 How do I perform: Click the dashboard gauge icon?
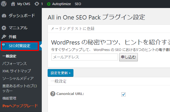click(x=4, y=16)
